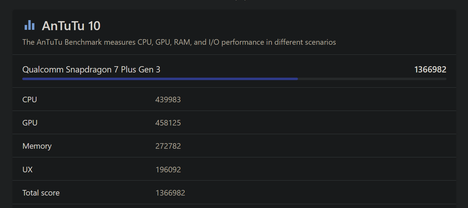Image resolution: width=468 pixels, height=208 pixels.
Task: Click the Memory score 272782
Action: click(168, 146)
